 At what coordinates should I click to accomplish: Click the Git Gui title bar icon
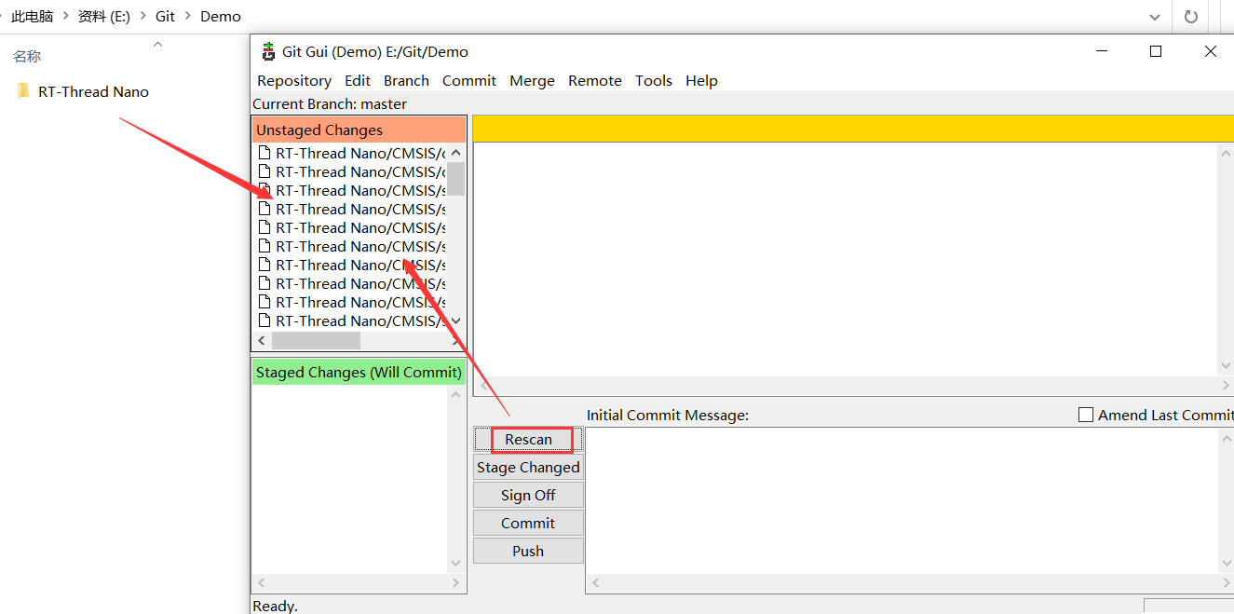click(269, 51)
